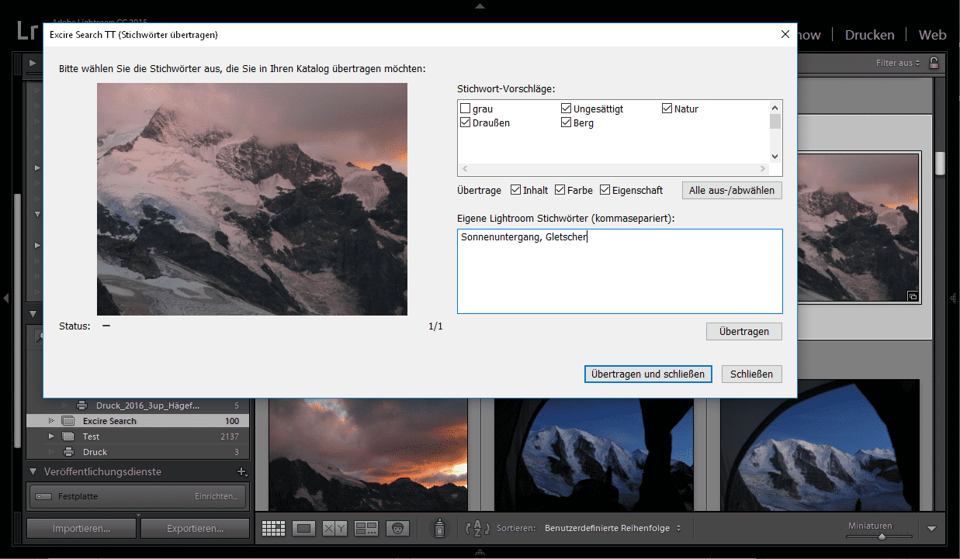Click the keyword list horizontal scrollbar

[615, 168]
